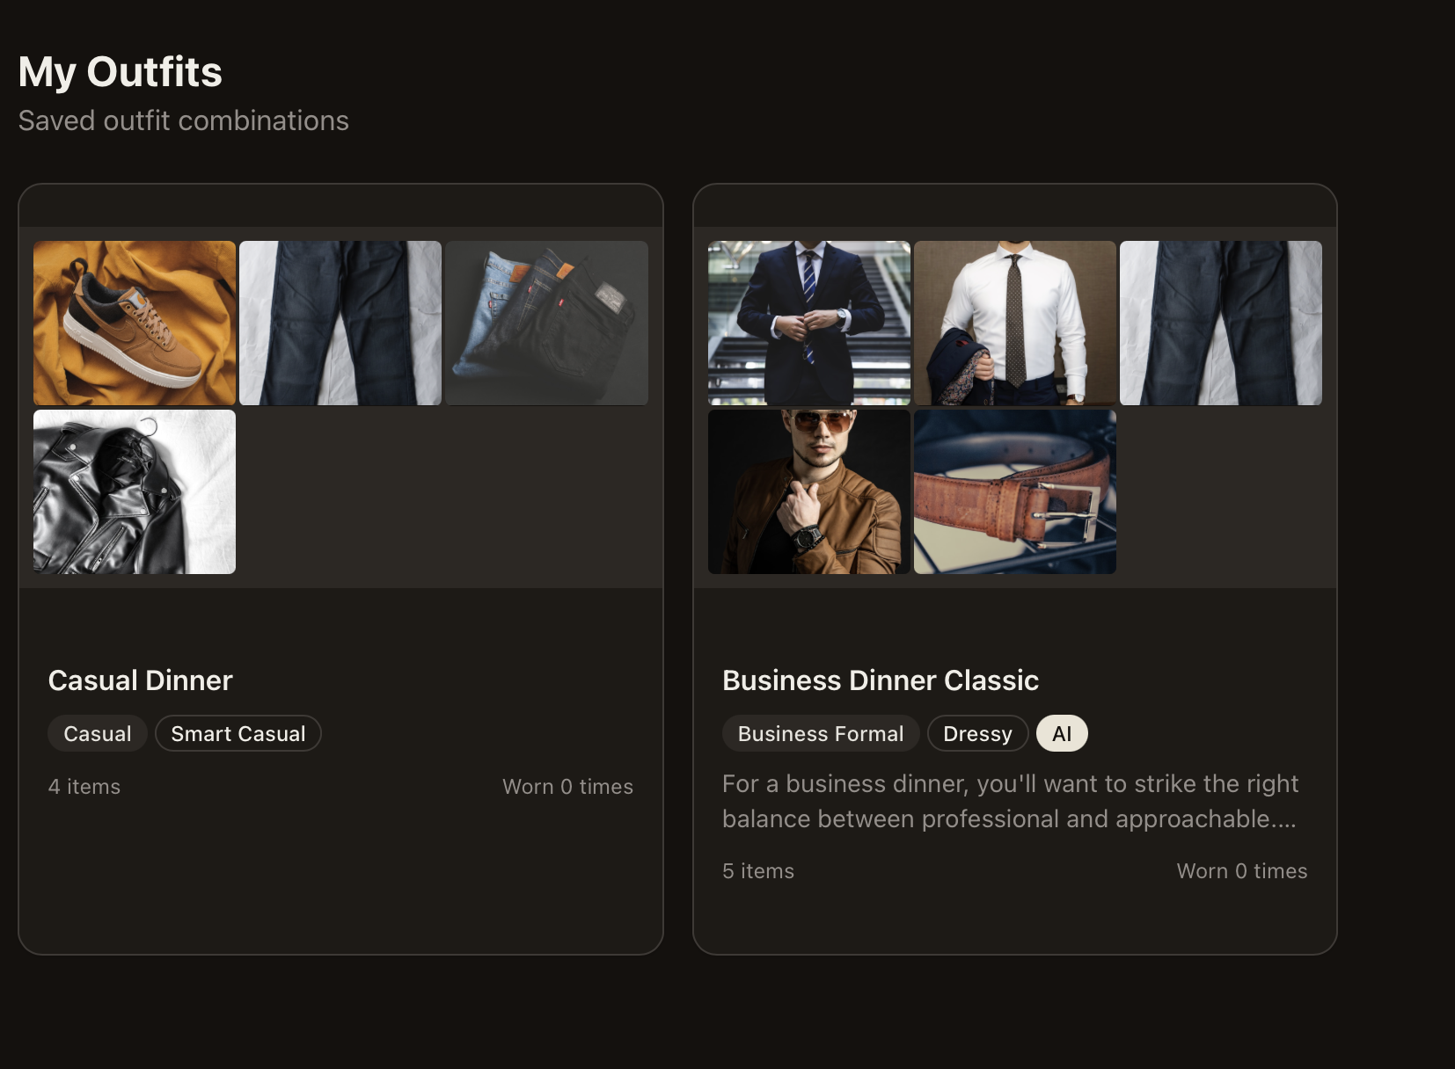Click the 5 items count label

pyautogui.click(x=758, y=871)
